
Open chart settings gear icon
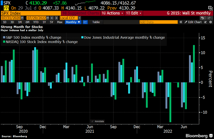click(x=211, y=22)
